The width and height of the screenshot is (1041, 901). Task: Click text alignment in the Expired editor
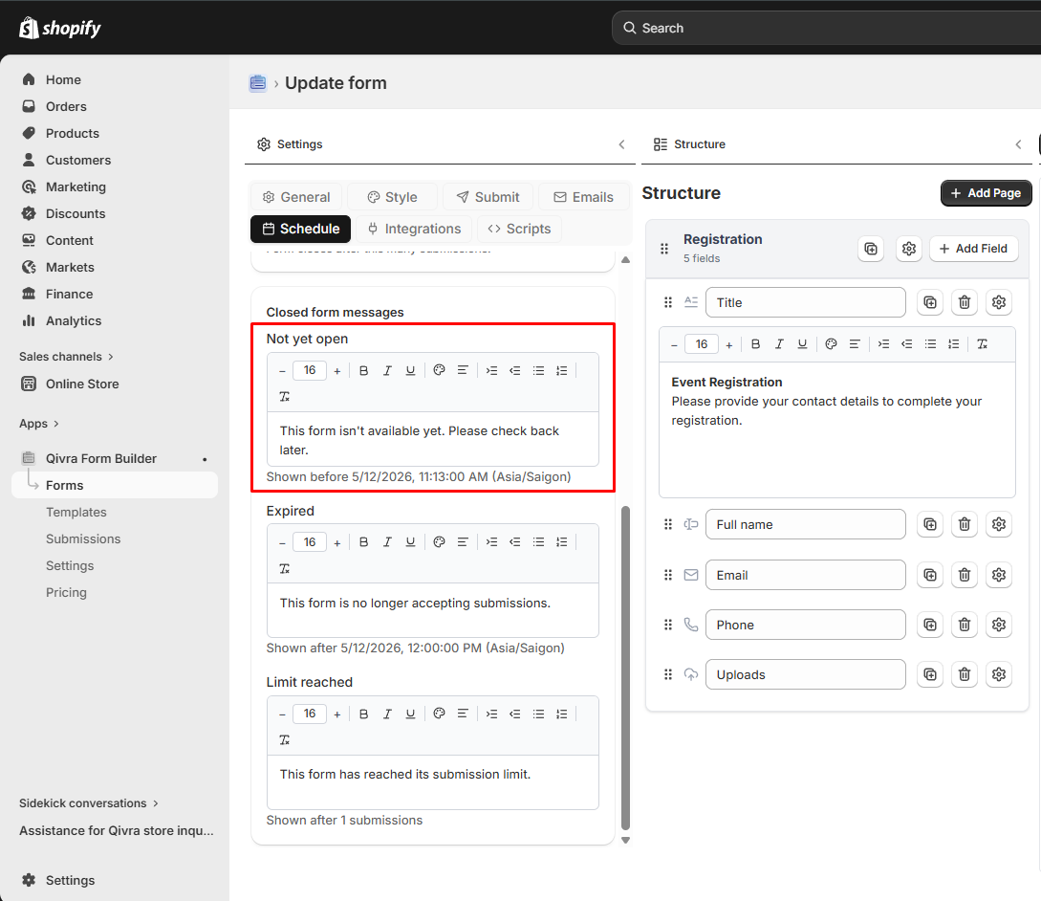(x=463, y=542)
